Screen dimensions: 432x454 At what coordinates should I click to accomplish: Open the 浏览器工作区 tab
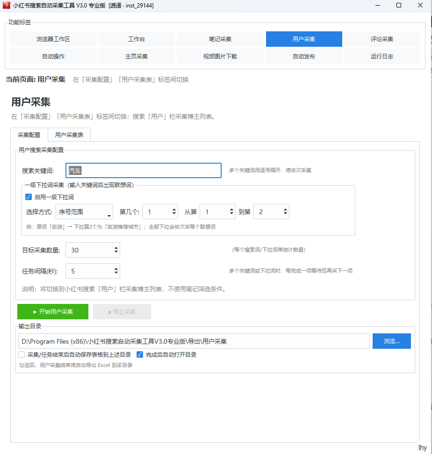pos(53,39)
